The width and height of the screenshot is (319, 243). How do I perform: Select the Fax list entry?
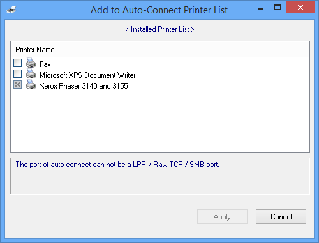[x=45, y=64]
